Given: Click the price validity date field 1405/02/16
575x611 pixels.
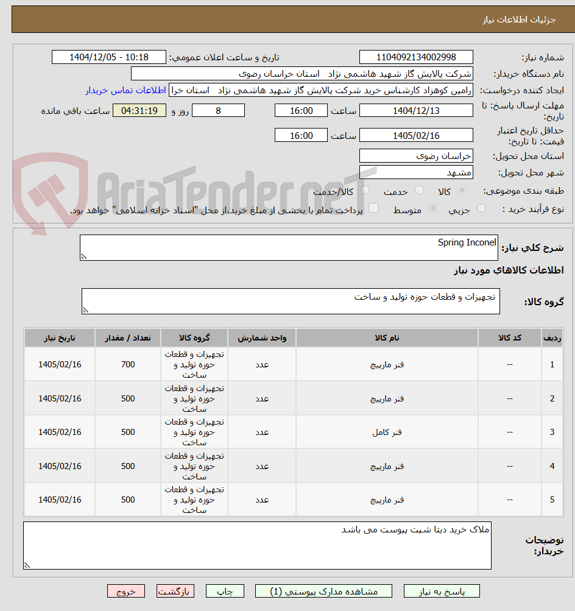Looking at the screenshot, I should point(416,136).
